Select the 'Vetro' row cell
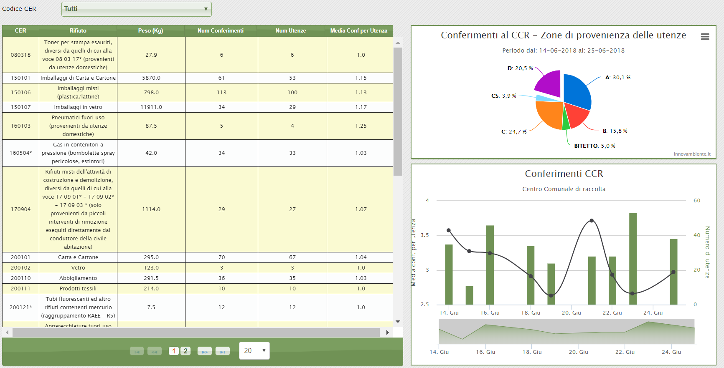The height and width of the screenshot is (368, 724). click(x=78, y=267)
